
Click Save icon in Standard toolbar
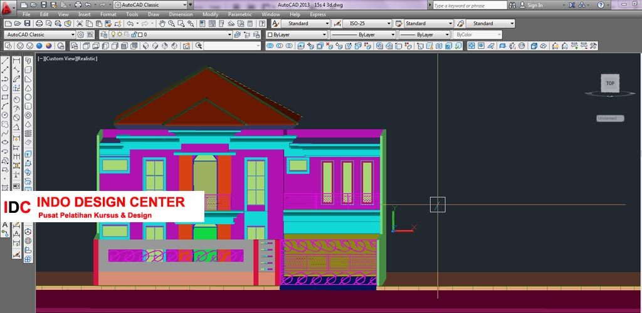[x=28, y=24]
